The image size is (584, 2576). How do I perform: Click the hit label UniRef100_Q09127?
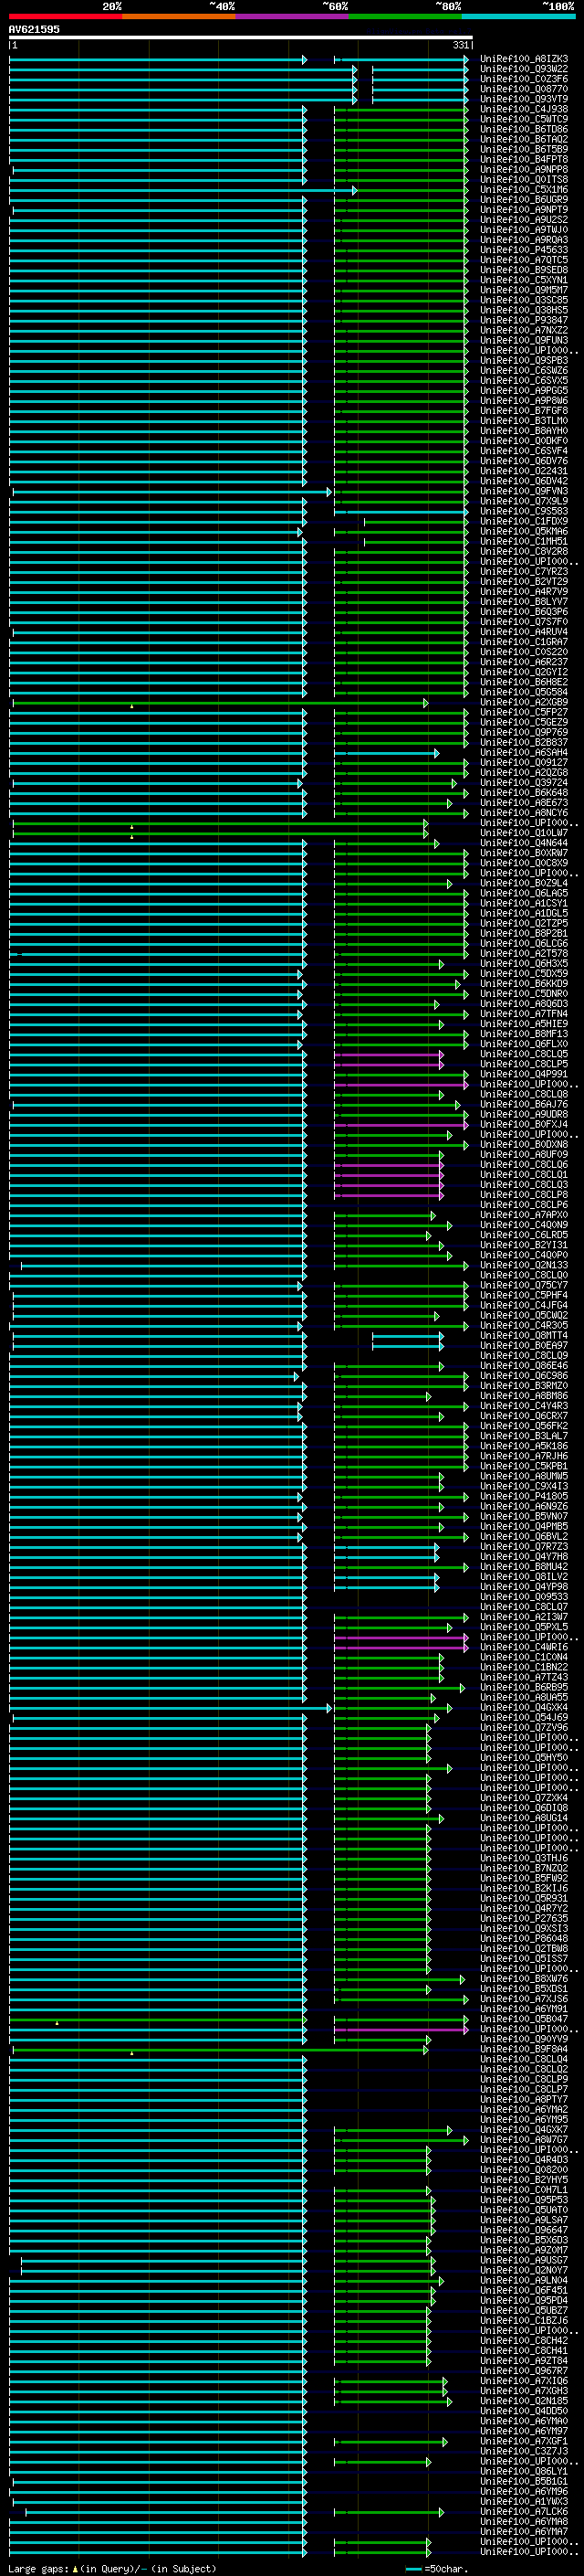(524, 762)
